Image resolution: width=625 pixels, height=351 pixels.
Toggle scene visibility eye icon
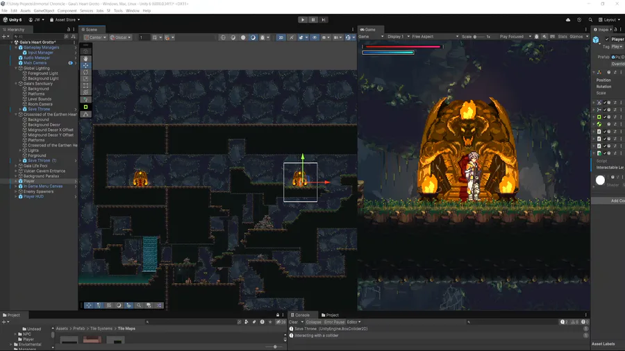coord(315,37)
